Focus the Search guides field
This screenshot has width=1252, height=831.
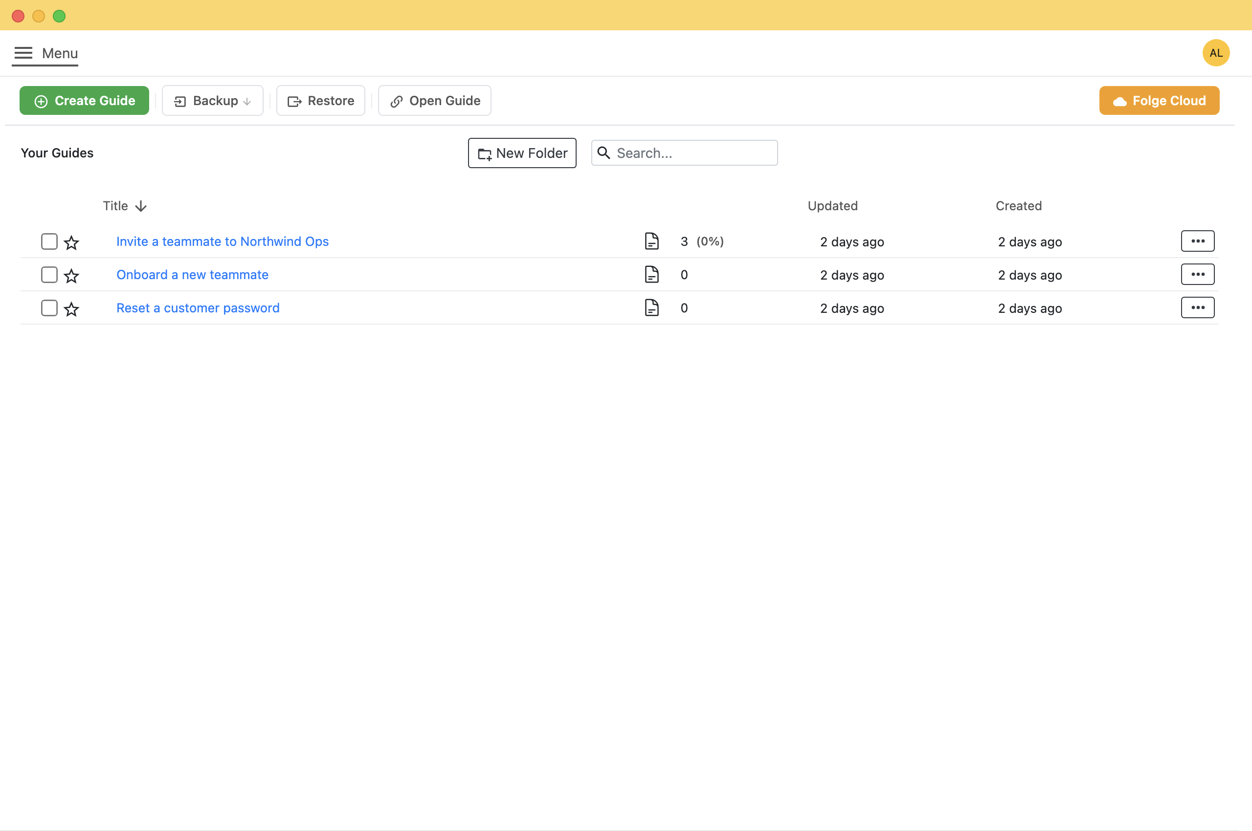685,153
